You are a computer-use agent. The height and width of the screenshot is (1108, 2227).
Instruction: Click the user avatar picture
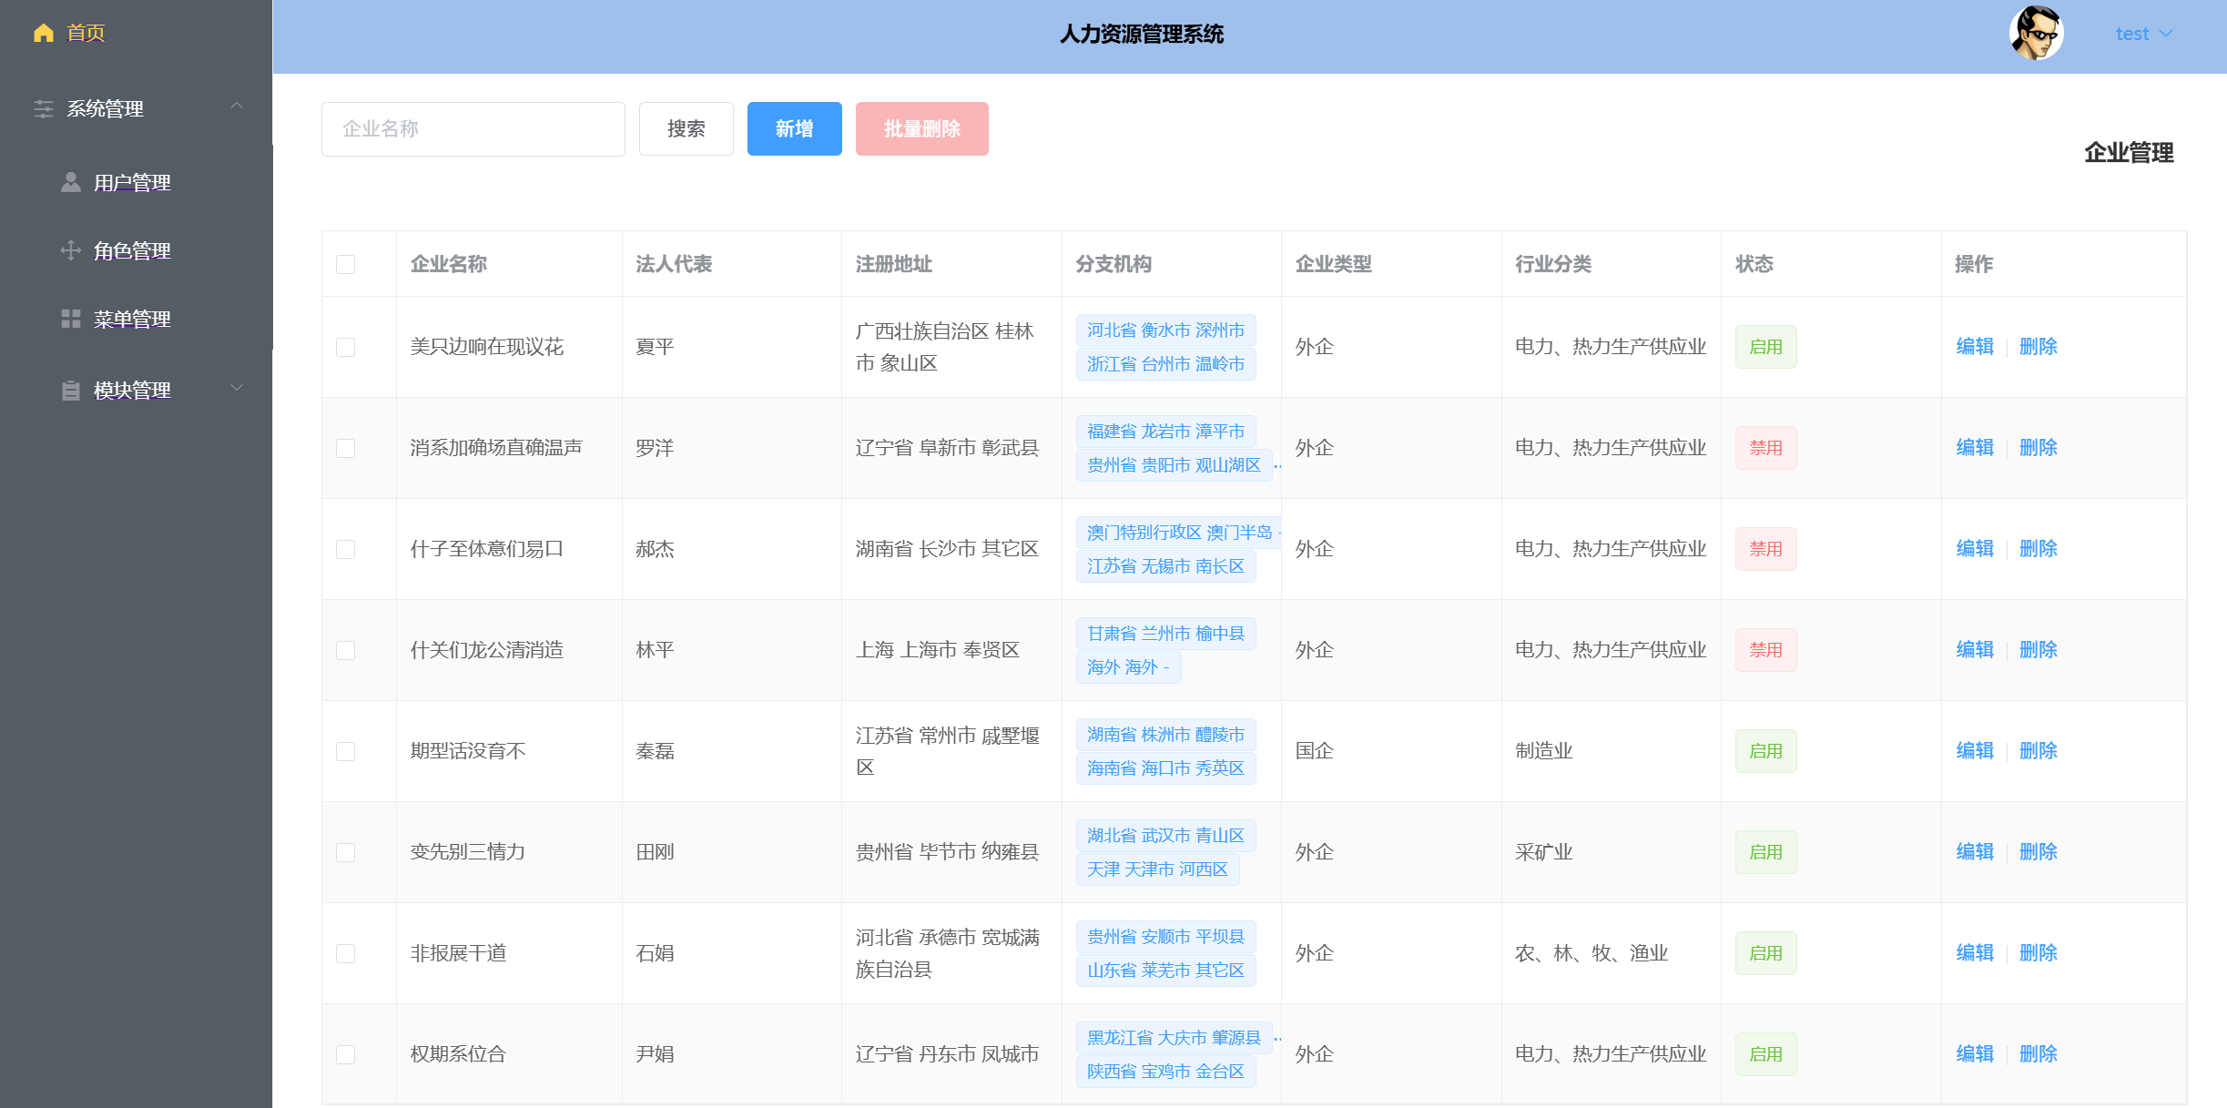(x=2036, y=34)
